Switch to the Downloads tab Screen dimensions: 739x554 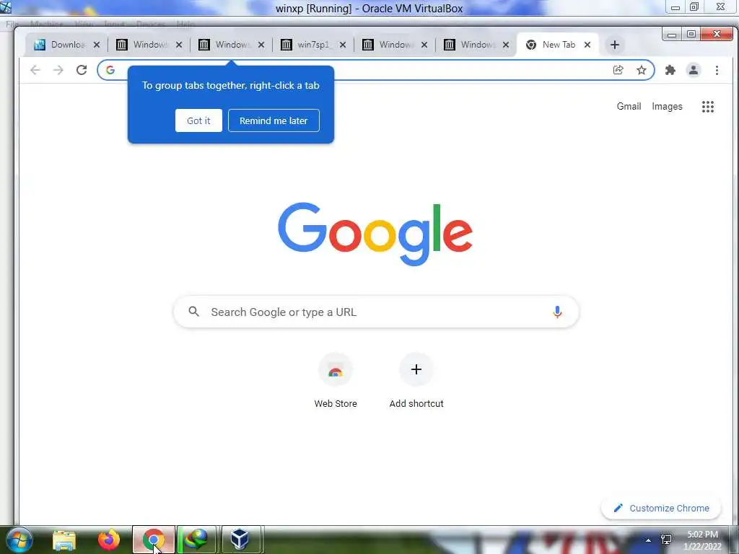point(66,45)
